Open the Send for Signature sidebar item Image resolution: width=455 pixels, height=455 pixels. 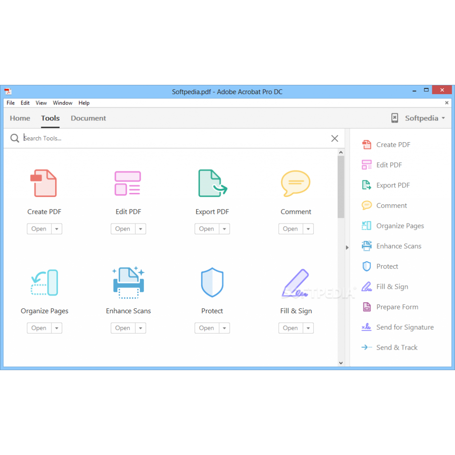click(x=404, y=327)
